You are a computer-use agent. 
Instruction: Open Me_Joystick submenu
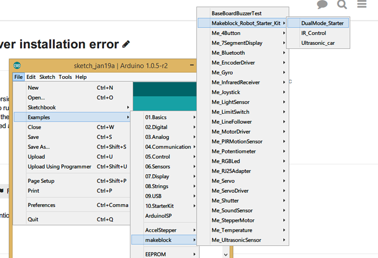pos(243,93)
